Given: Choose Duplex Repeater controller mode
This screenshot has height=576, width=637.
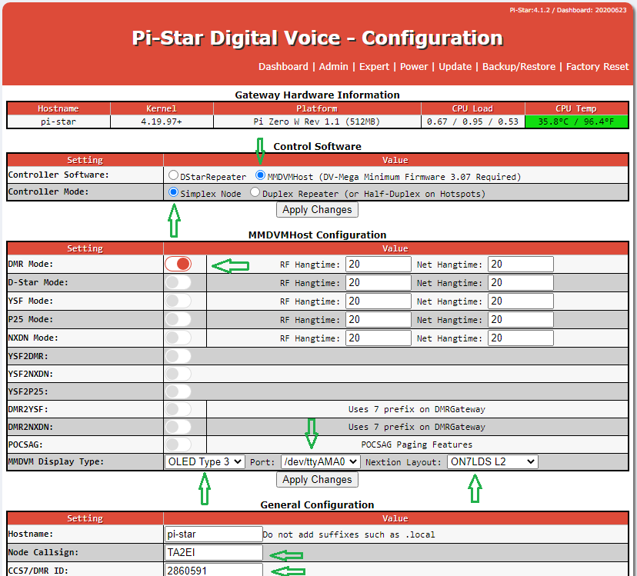Looking at the screenshot, I should tap(255, 192).
